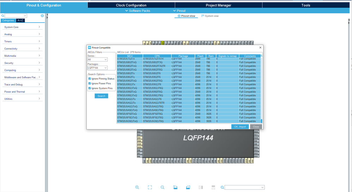This screenshot has width=352, height=192.
Task: Expand the Trace and Debug category
Action: pyautogui.click(x=22, y=84)
